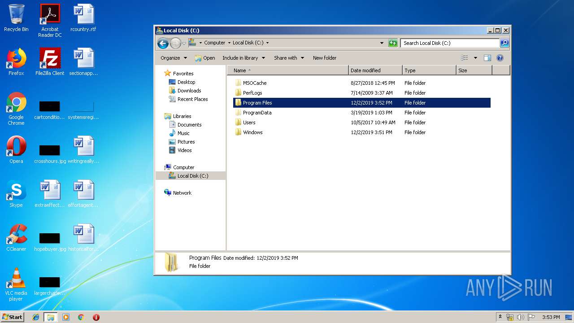The image size is (574, 323).
Task: Open Windows Media Player from taskbar
Action: [x=66, y=317]
